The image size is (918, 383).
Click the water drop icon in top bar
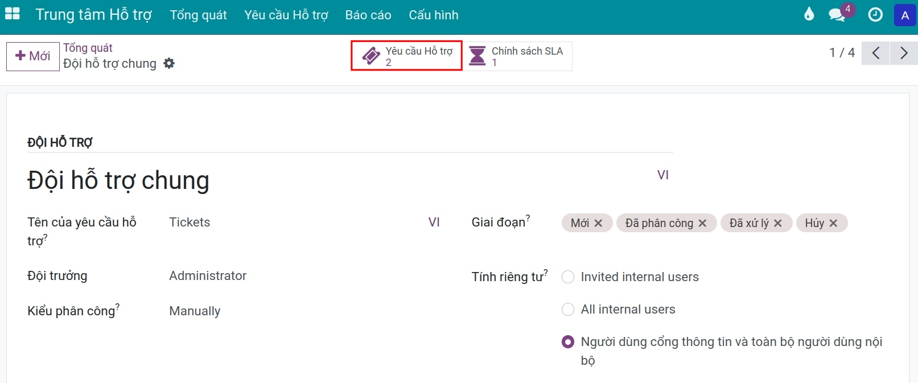point(809,14)
